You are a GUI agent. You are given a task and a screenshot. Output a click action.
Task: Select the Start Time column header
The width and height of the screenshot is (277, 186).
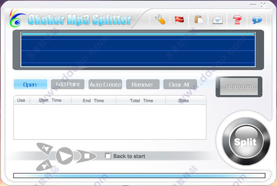pos(50,100)
